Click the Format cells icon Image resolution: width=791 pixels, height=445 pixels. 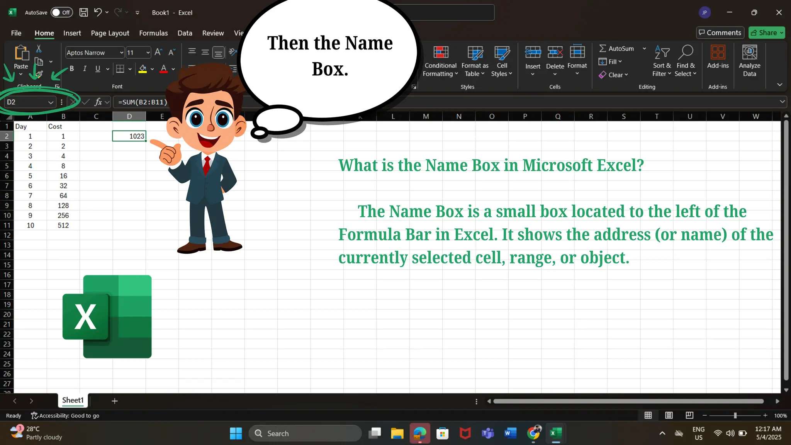click(577, 51)
